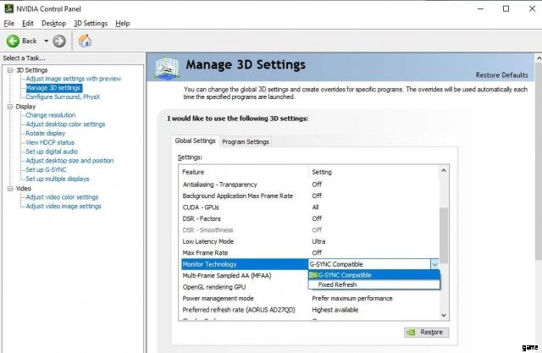Select Manage 3D settings in task tree
This screenshot has height=353, width=542.
53,88
